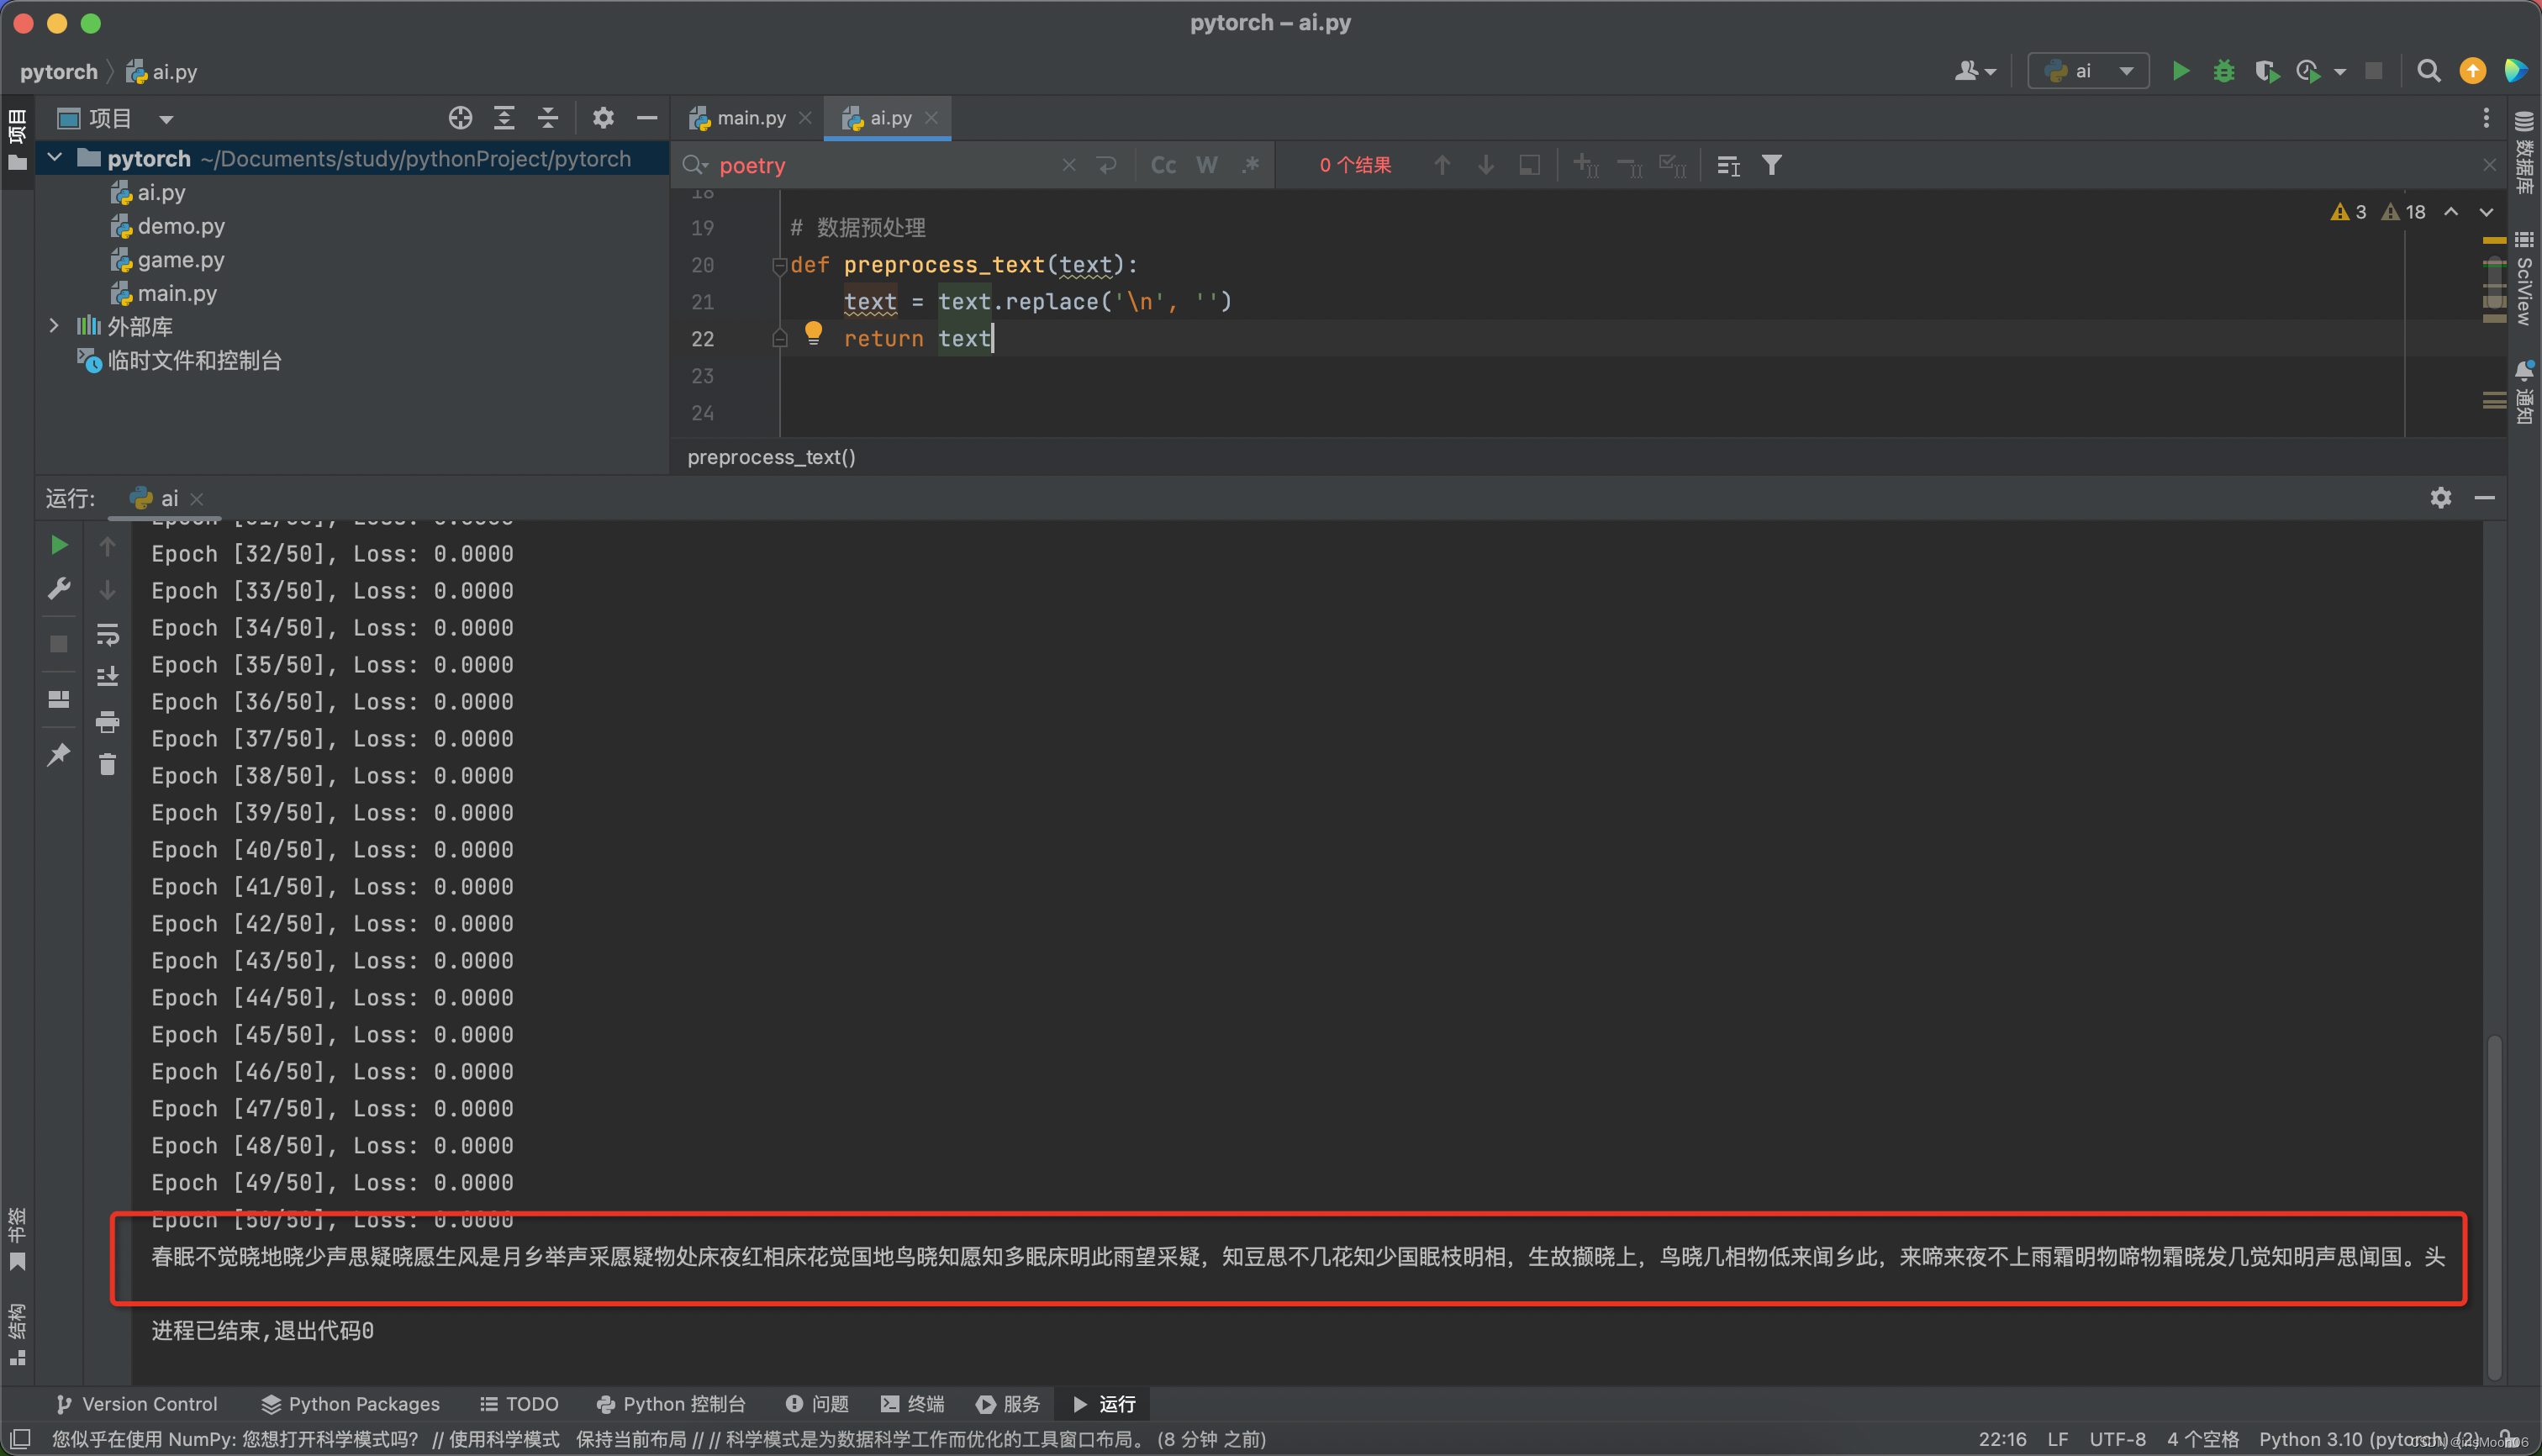The height and width of the screenshot is (1456, 2542).
Task: Click the poetry search input field
Action: click(880, 165)
